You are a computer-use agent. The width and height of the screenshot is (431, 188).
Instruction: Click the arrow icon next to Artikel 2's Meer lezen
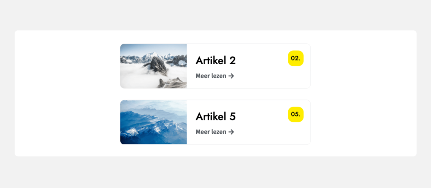(x=231, y=76)
